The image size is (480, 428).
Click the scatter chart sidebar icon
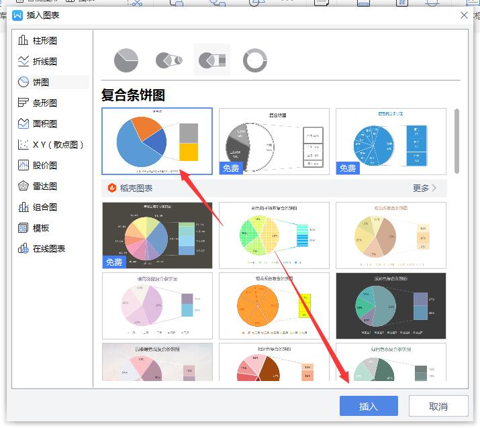tap(23, 144)
